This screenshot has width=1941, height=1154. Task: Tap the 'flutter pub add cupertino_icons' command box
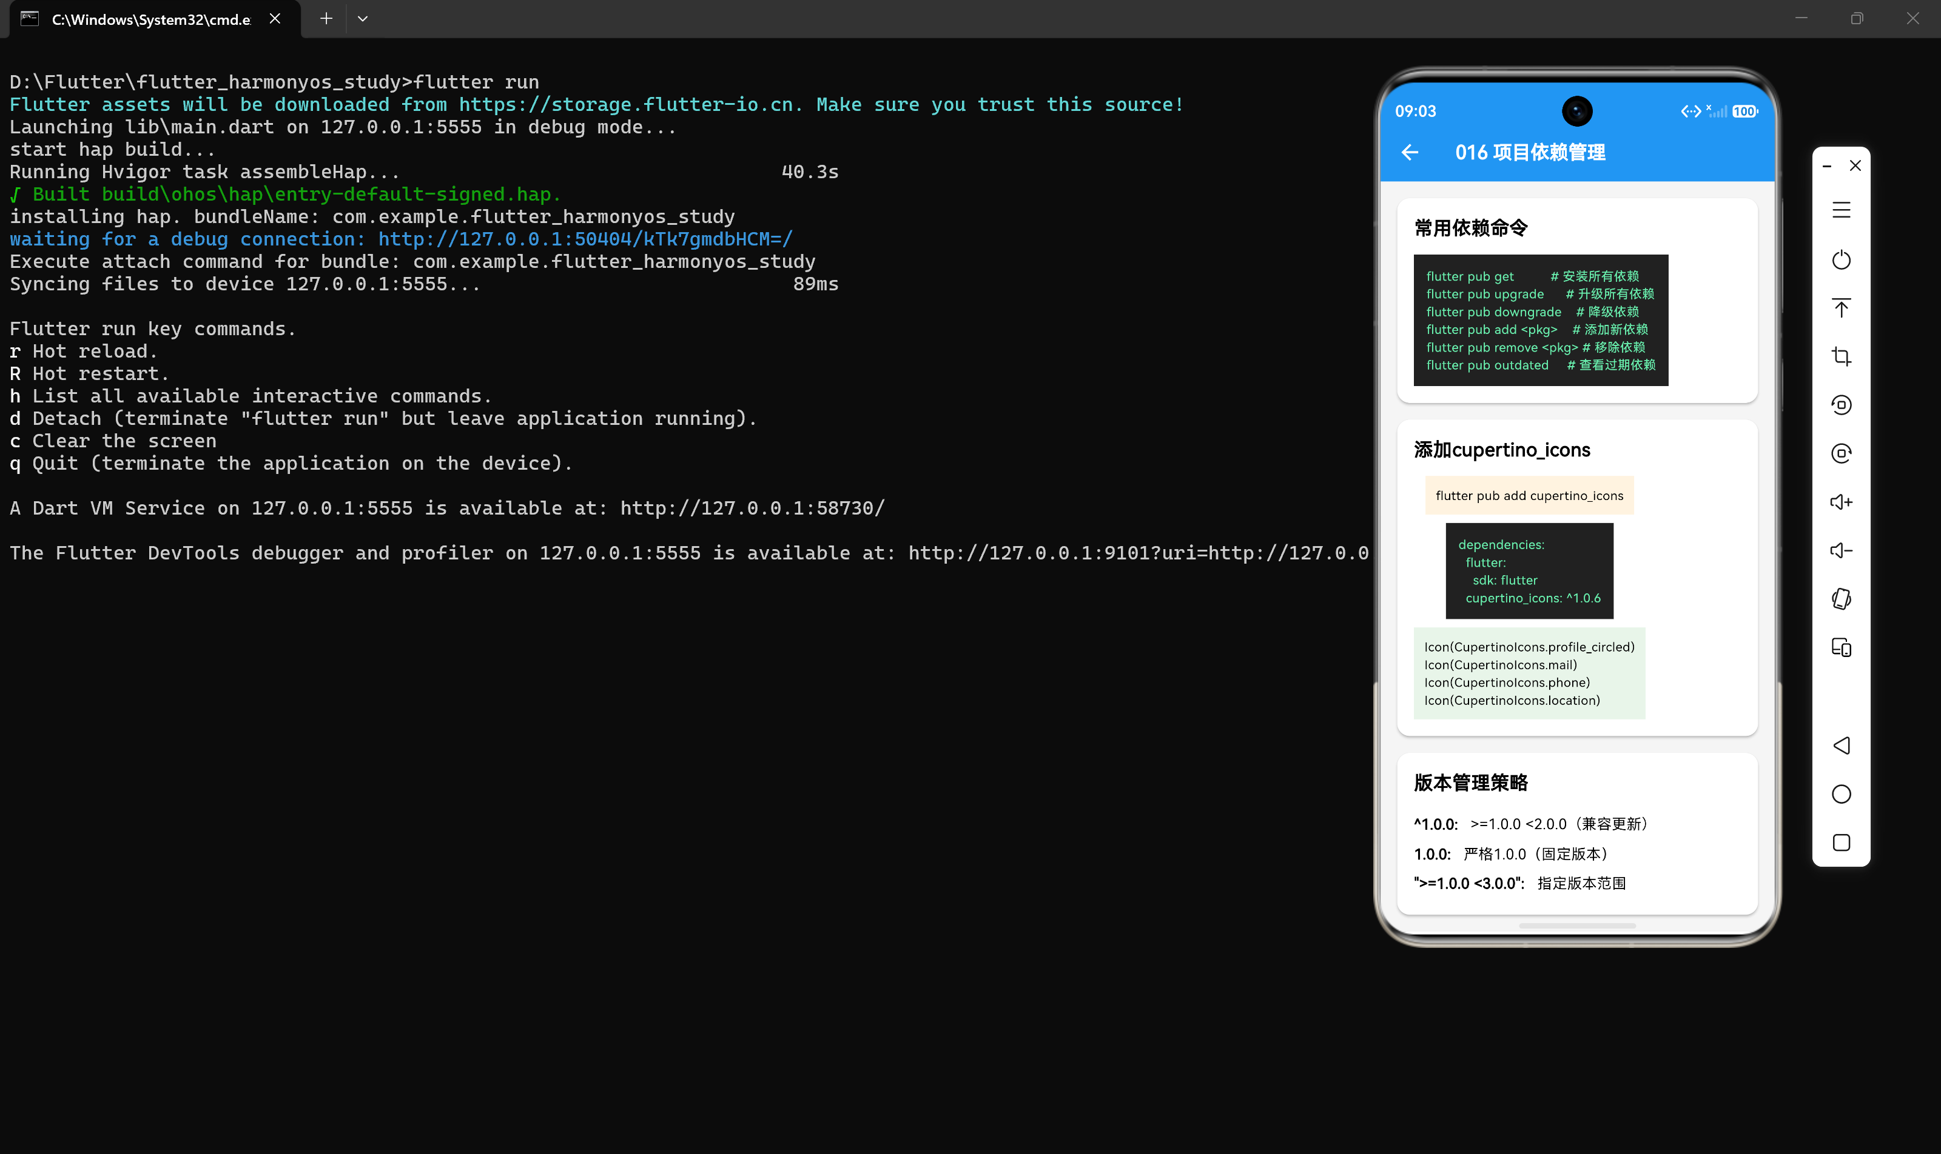1529,495
